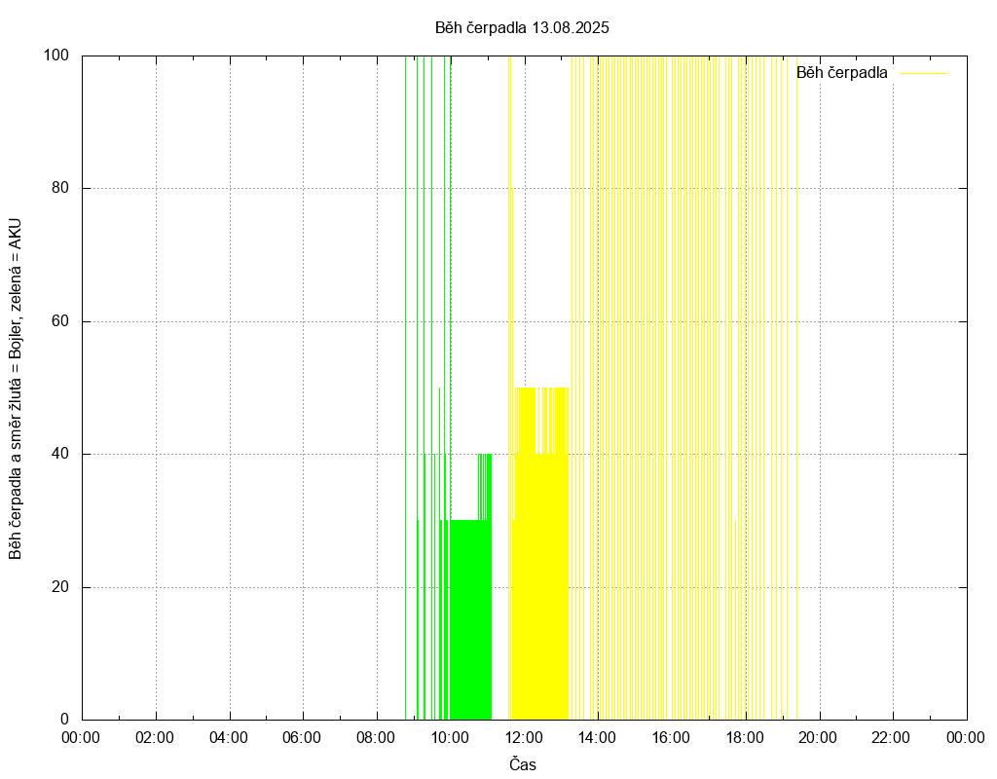The height and width of the screenshot is (779, 997).
Task: Click the 22:00 x-axis tick label
Action: (x=891, y=738)
